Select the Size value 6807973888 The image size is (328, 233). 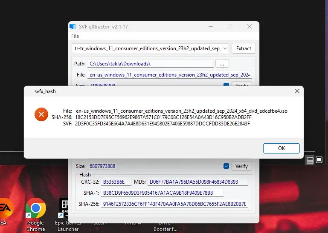102,166
